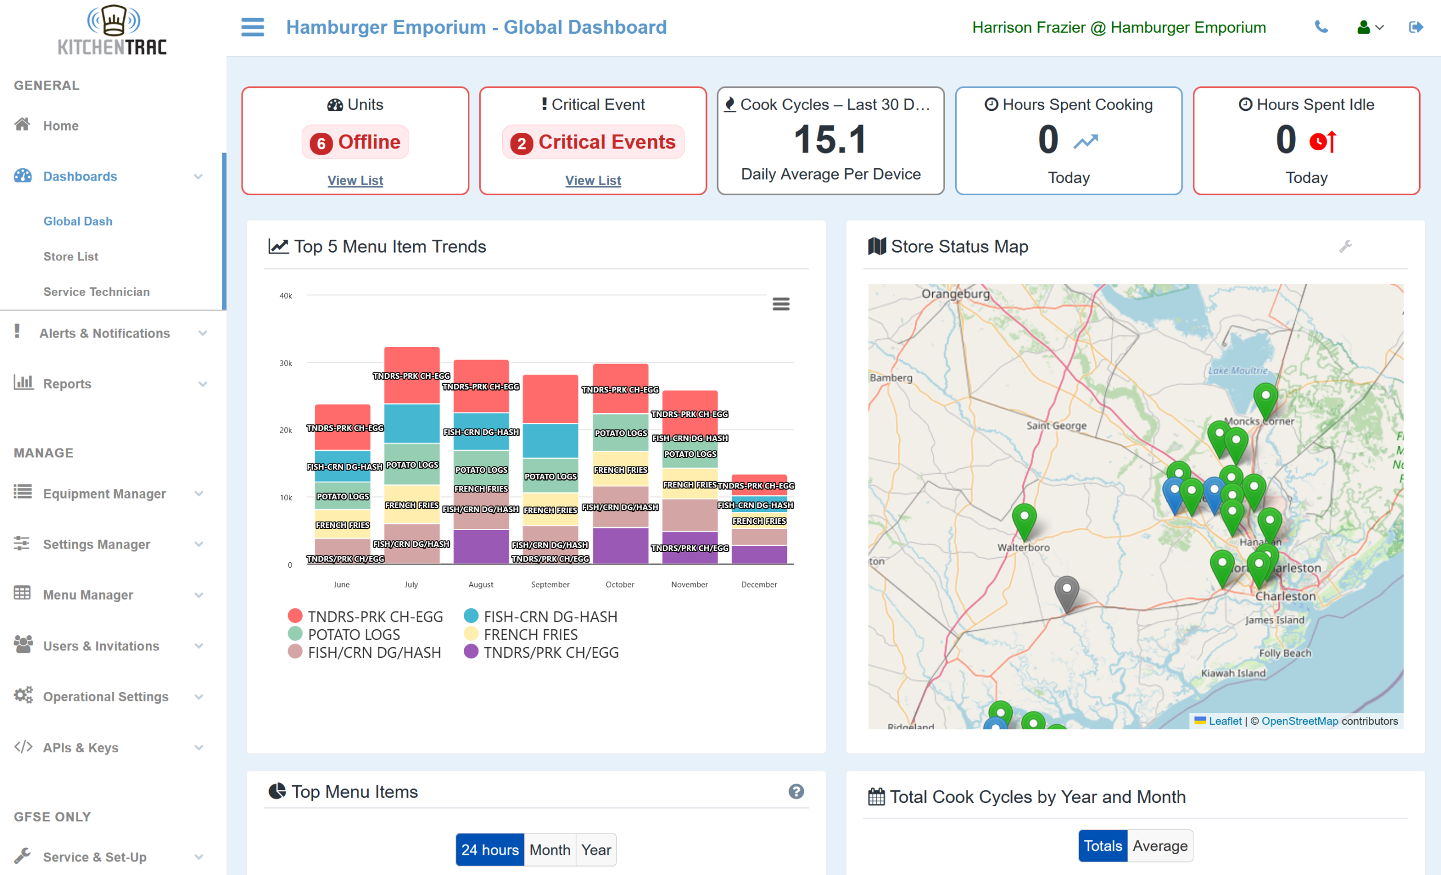Open the chart hamburger menu on Menu Item Trends
This screenshot has height=875, width=1441.
(781, 303)
